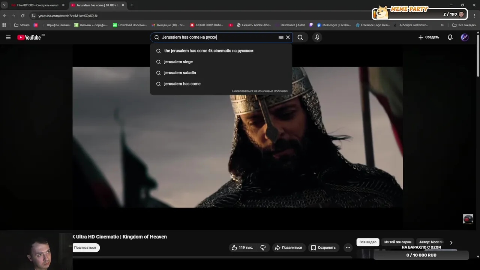
Task: Open the Создать create menu
Action: pos(429,37)
